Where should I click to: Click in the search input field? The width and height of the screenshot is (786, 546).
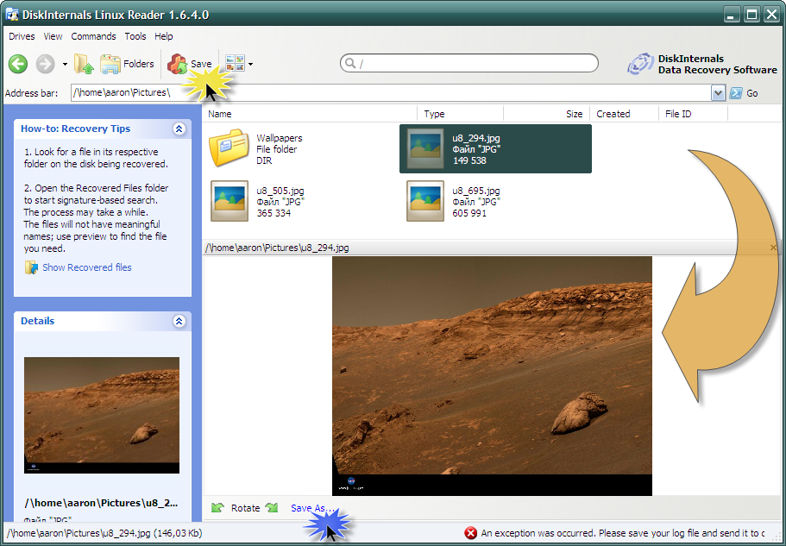[475, 64]
